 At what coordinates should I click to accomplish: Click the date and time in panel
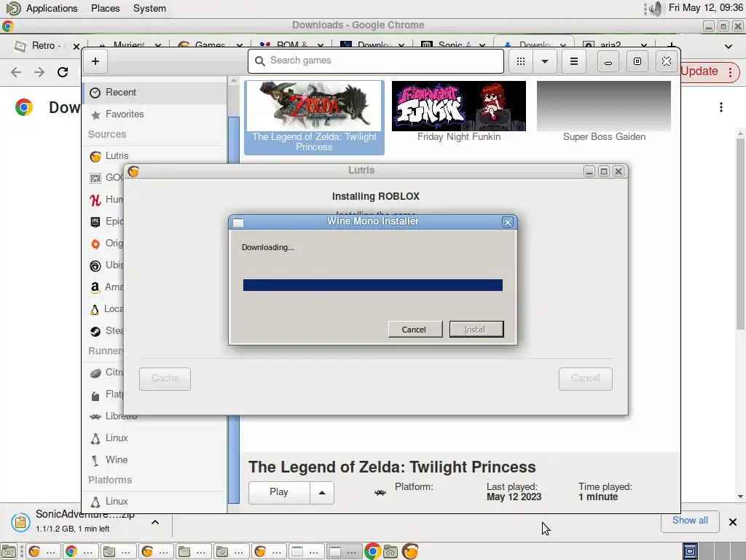[705, 7]
